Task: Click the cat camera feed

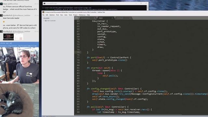Action: tap(19, 100)
